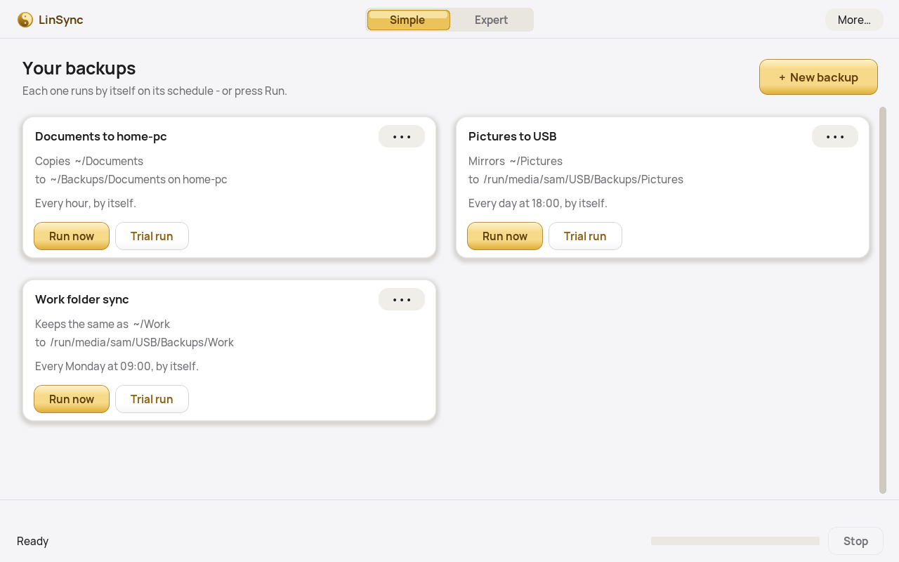Click the "~/Backups/Documents on home-pc" destination text

tap(139, 179)
